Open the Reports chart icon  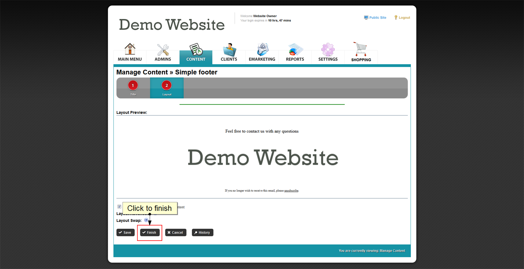pyautogui.click(x=295, y=50)
